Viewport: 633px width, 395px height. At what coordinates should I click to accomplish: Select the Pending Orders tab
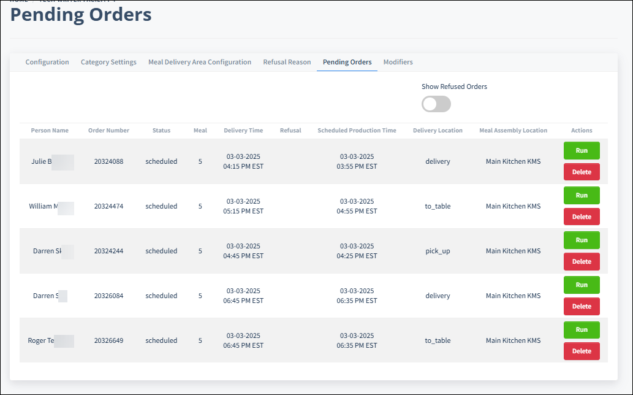coord(347,62)
